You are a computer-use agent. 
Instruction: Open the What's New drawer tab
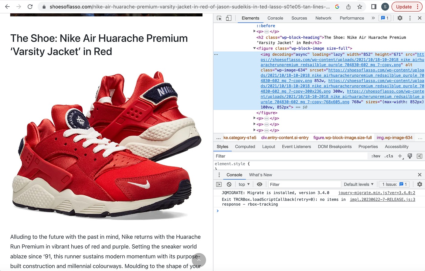pos(260,175)
